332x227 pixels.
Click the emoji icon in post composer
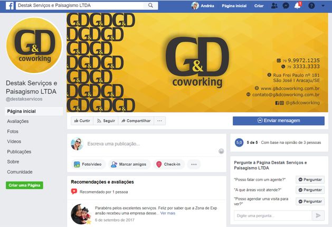[221, 151]
